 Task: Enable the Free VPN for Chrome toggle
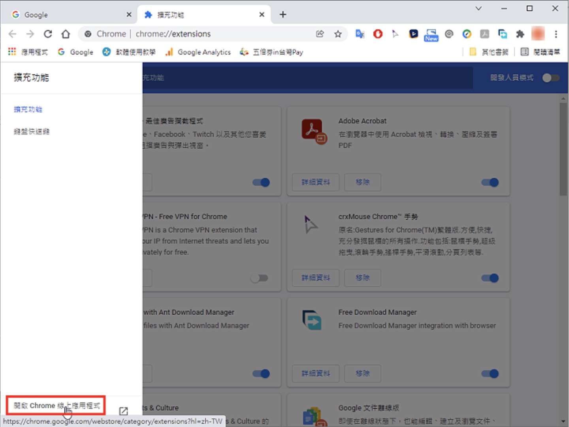pos(260,278)
